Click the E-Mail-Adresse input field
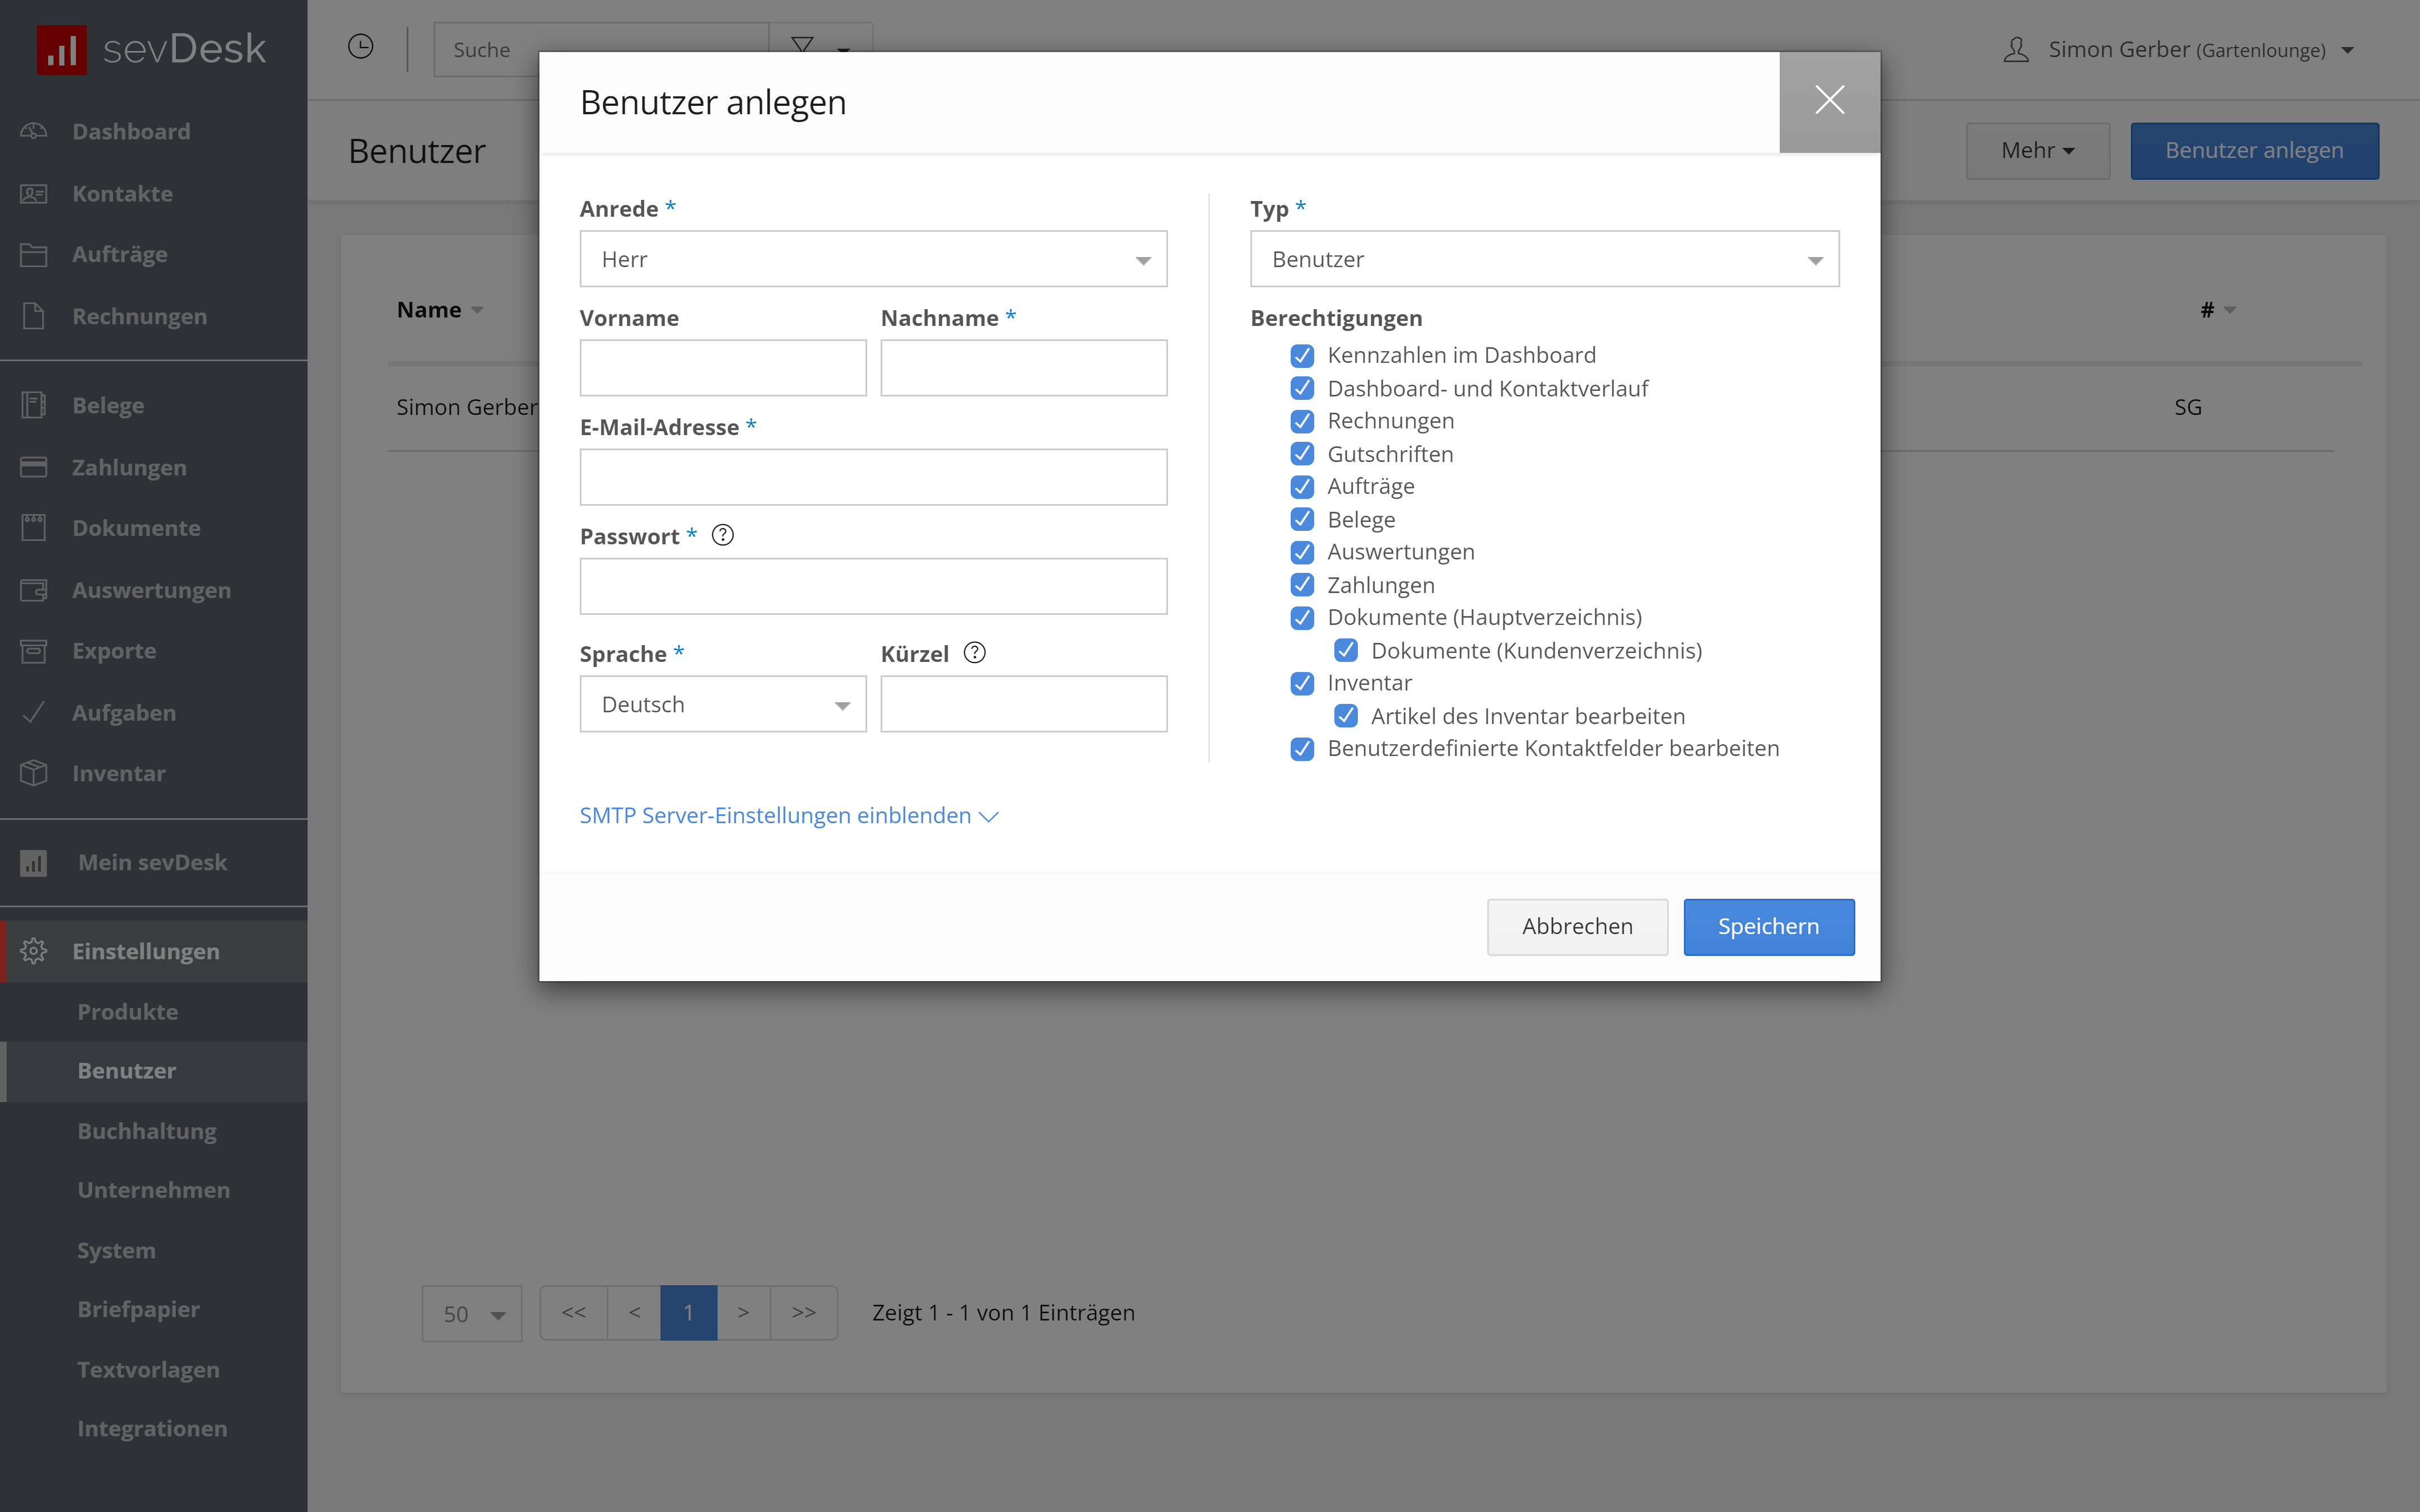 tap(873, 477)
